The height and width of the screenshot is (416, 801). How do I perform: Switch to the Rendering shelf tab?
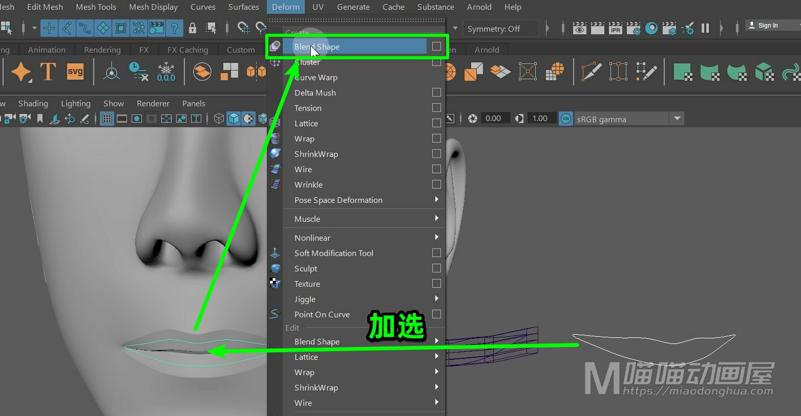tap(102, 50)
